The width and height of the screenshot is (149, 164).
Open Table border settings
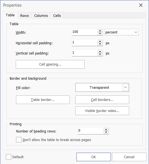pos(43,100)
